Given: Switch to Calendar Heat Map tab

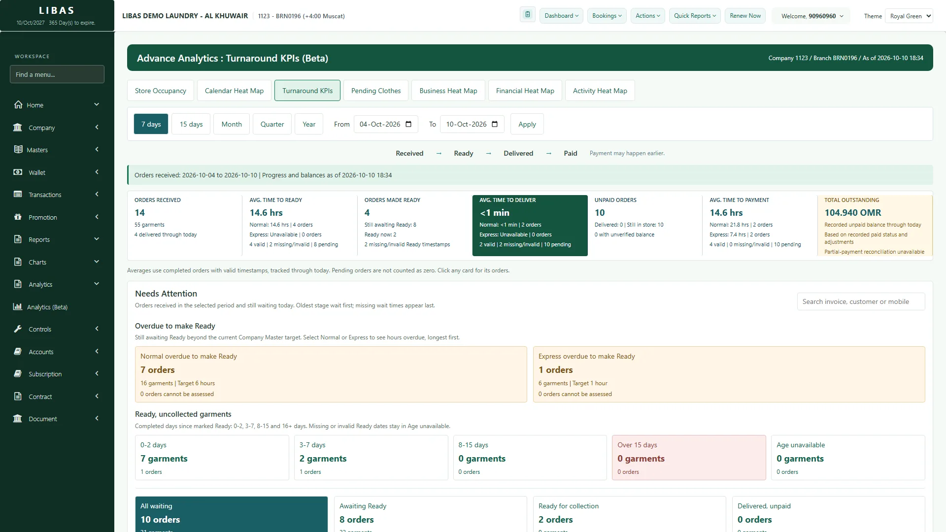Looking at the screenshot, I should point(234,91).
